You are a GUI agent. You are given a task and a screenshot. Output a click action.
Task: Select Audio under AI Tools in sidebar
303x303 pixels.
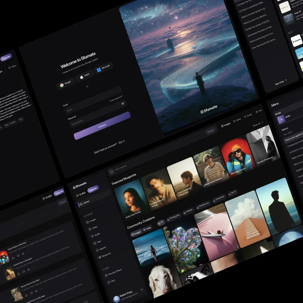pos(95,235)
